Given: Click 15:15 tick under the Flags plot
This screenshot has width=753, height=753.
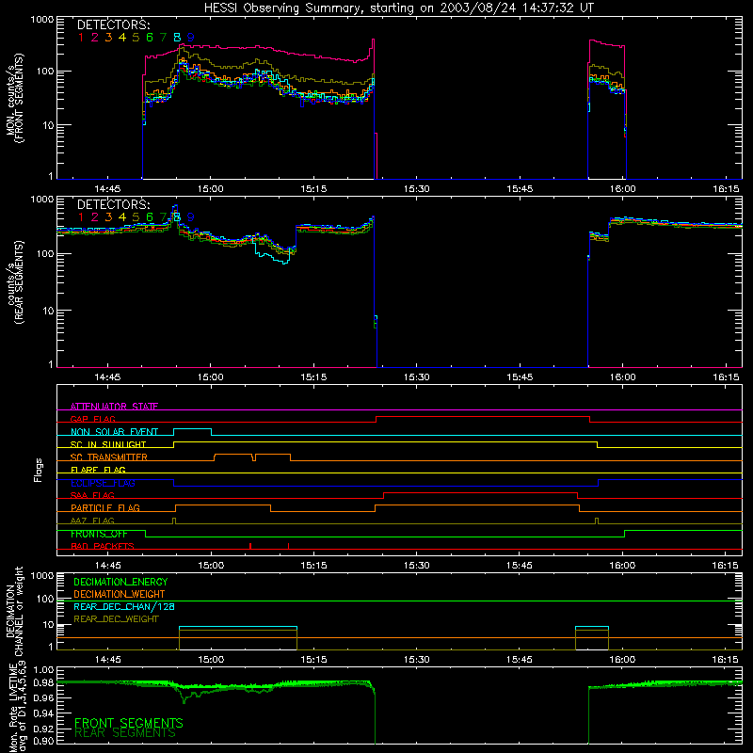Looking at the screenshot, I should 313,566.
